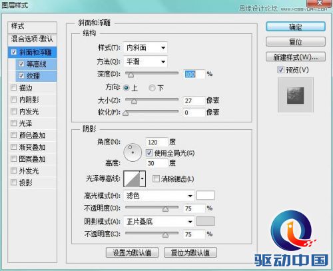Open the 样式(T) 内斜面 dropdown

point(145,47)
